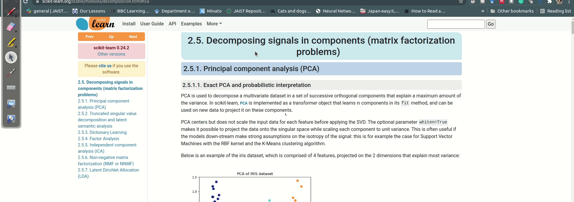Pick the yellow highlighter tool
574x202 pixels.
[11, 42]
